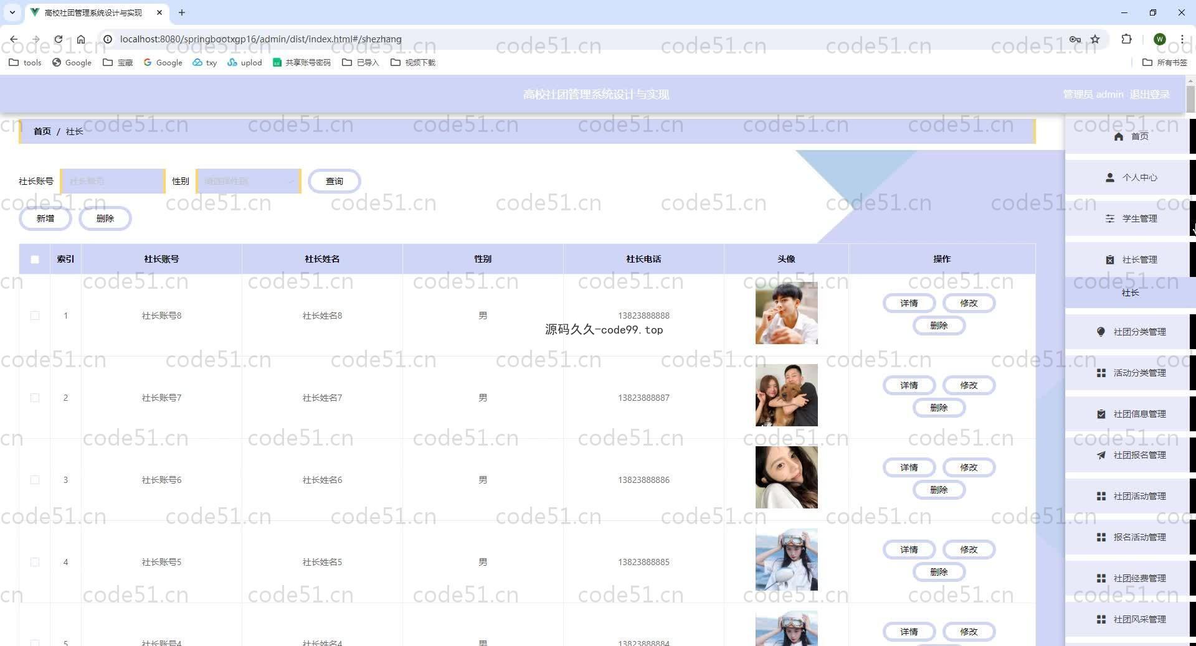Go to 首页 in the breadcrumb
Viewport: 1196px width, 646px height.
[x=42, y=131]
